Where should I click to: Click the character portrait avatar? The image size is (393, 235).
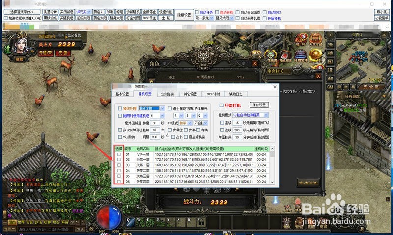[21, 46]
